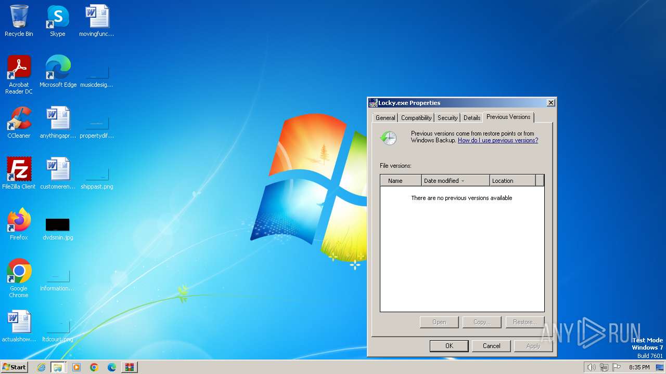The width and height of the screenshot is (666, 374).
Task: Switch to the Details tab
Action: point(472,118)
